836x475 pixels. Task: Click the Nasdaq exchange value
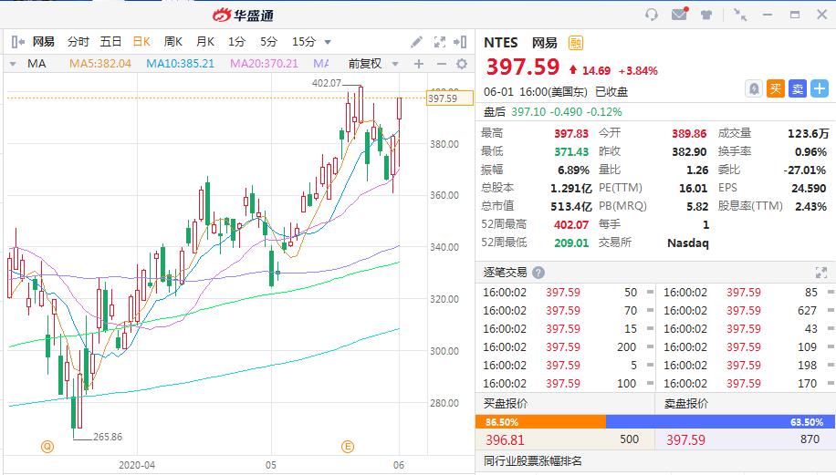688,243
